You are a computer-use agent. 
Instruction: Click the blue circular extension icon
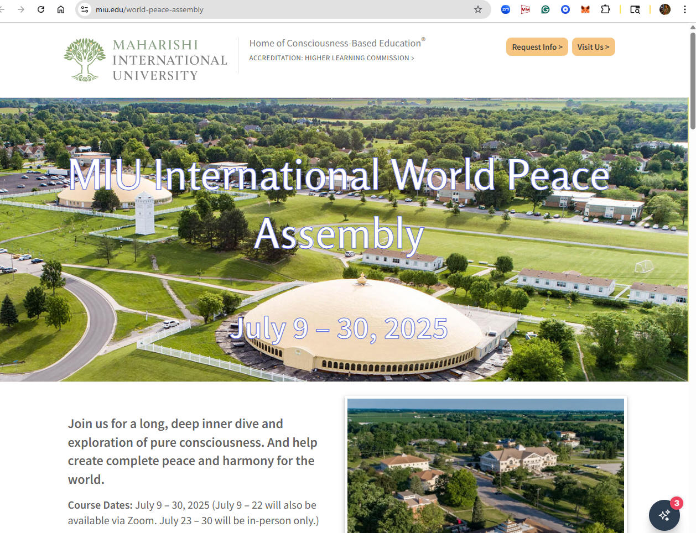pos(565,9)
